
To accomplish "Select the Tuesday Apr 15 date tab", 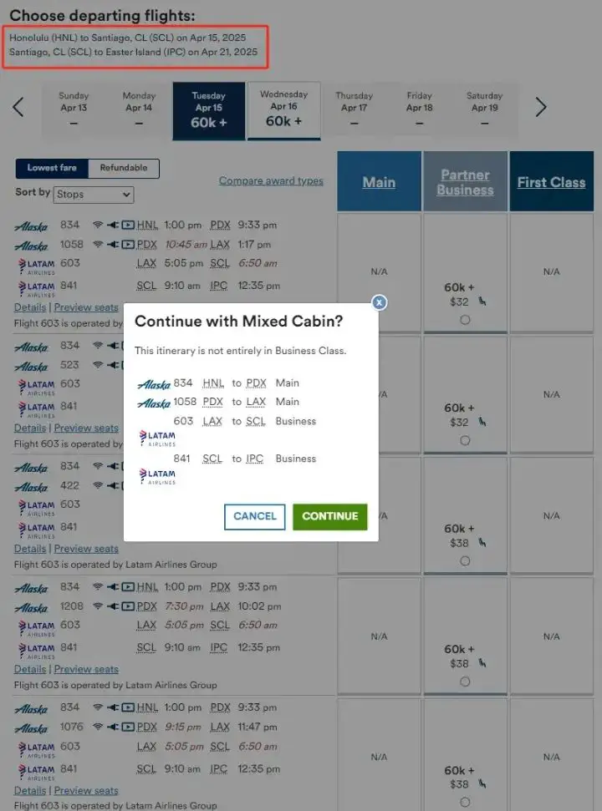I will click(x=208, y=110).
